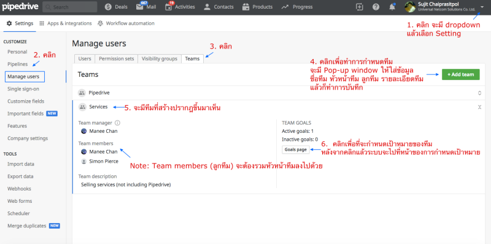Click the Pipedrive team group icon
This screenshot has width=491, height=244.
(x=82, y=93)
